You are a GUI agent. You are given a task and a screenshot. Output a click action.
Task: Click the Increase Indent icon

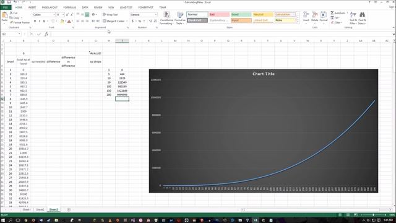tap(98, 21)
